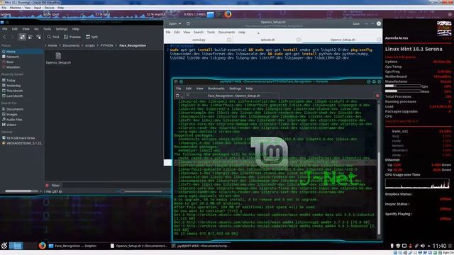Open text editor Search menu
Screen dimensions: 454x255
click(199, 32)
